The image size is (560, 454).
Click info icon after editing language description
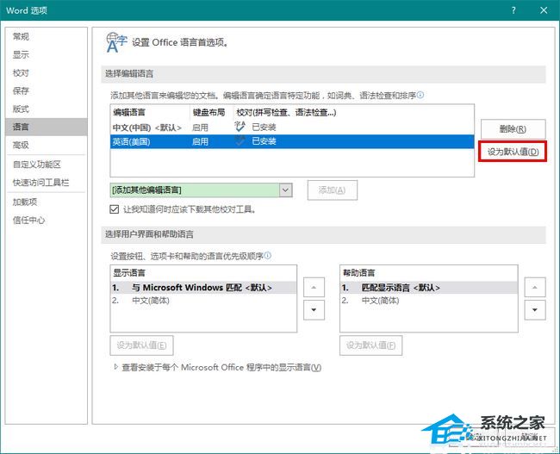tap(420, 95)
